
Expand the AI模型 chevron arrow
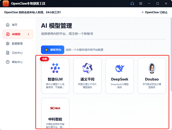(x=28, y=34)
